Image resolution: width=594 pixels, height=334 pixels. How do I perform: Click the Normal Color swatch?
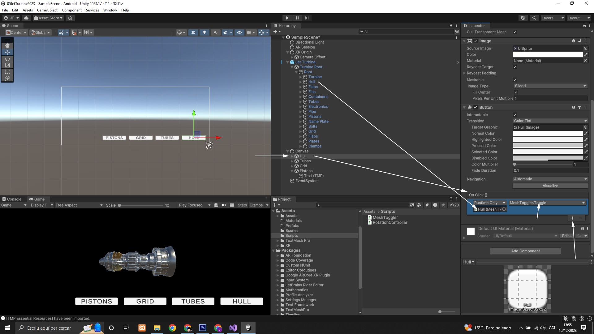click(548, 133)
